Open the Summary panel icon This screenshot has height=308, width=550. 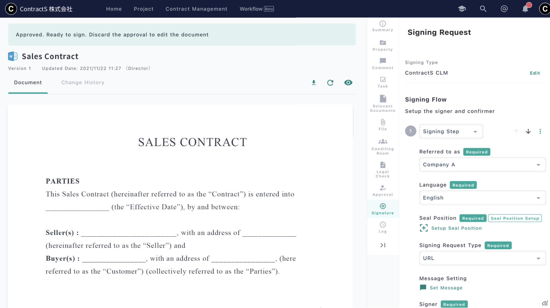click(382, 26)
